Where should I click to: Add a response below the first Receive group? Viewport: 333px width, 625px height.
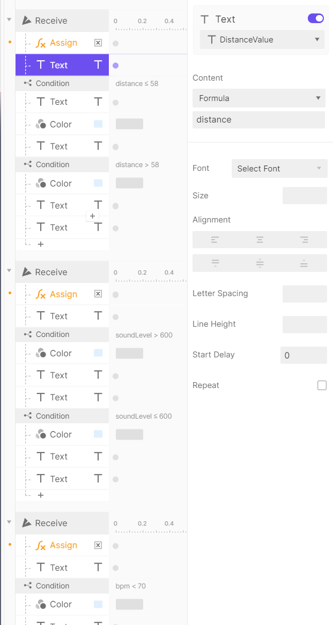click(x=41, y=244)
